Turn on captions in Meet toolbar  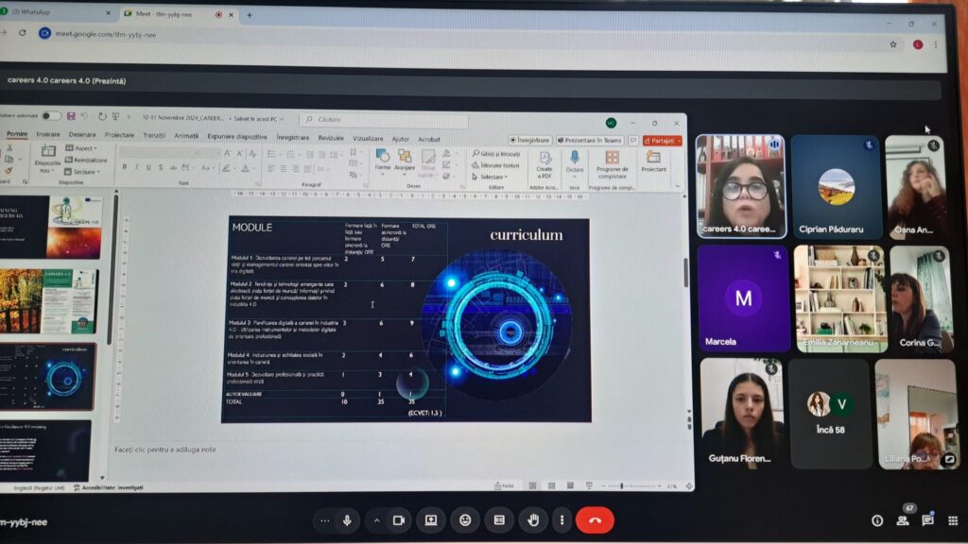click(x=499, y=520)
